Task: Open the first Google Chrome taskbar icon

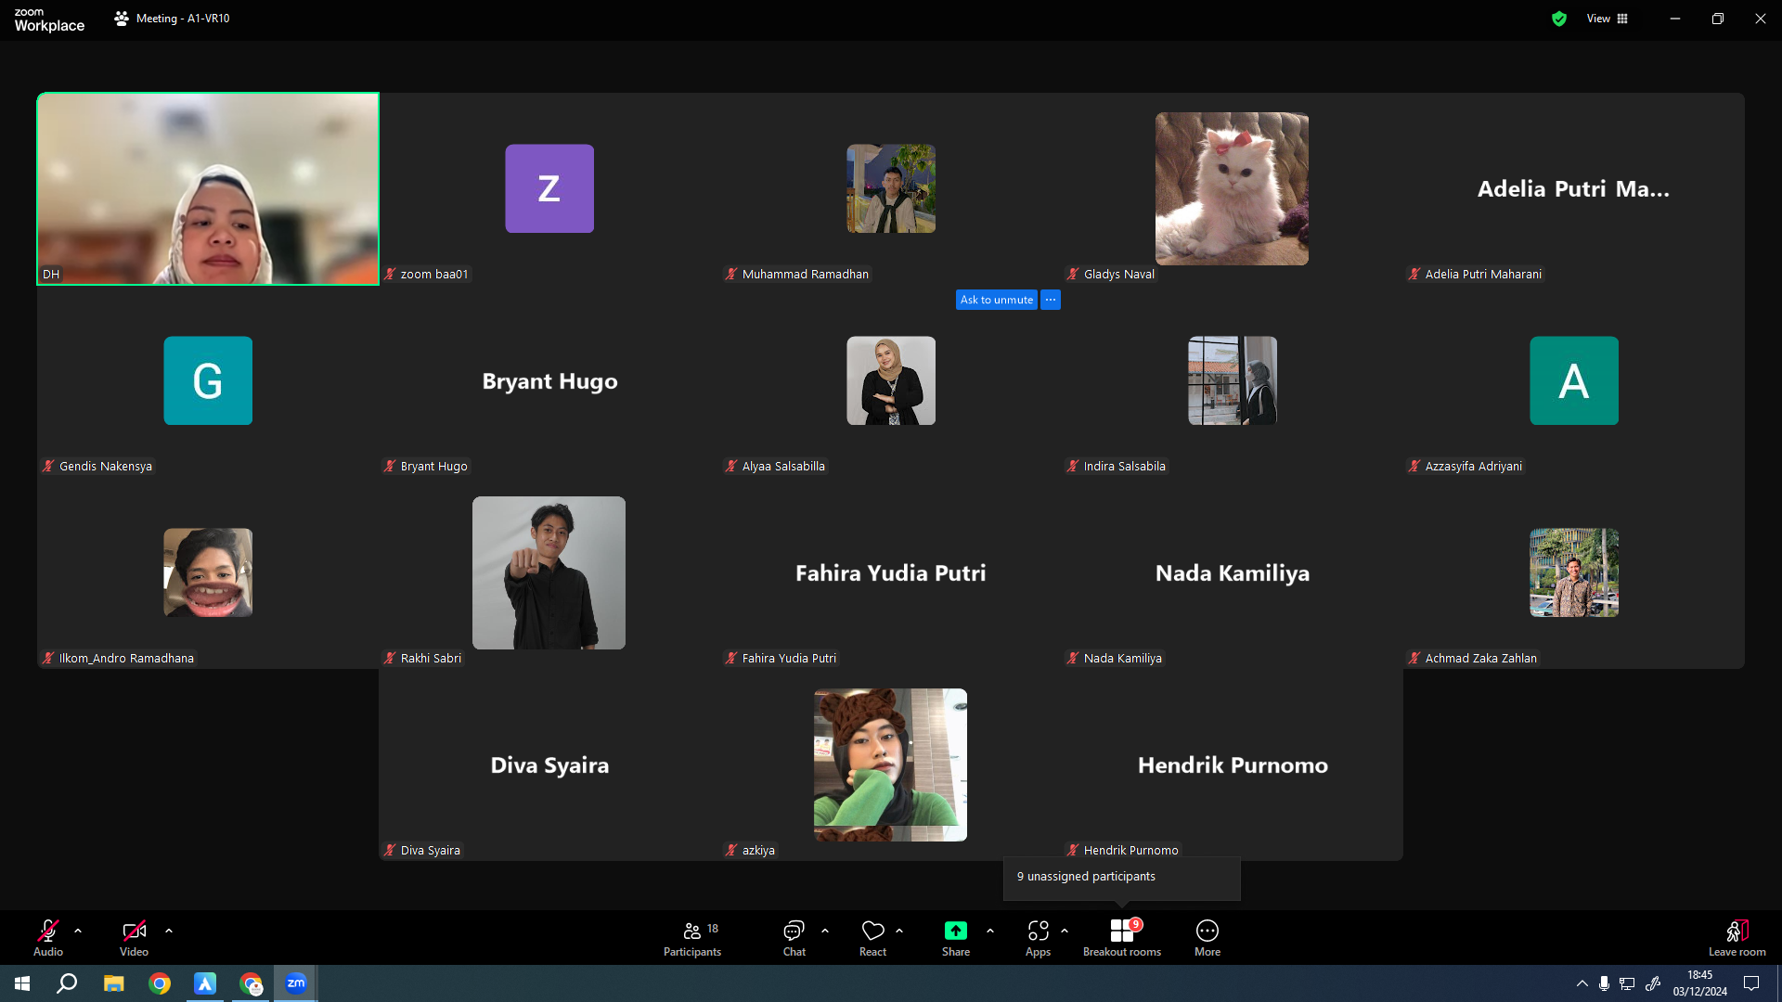Action: pos(160,983)
